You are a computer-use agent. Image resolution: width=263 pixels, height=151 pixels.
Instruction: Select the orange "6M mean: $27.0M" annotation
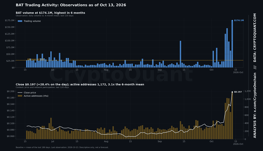(x=35, y=59)
